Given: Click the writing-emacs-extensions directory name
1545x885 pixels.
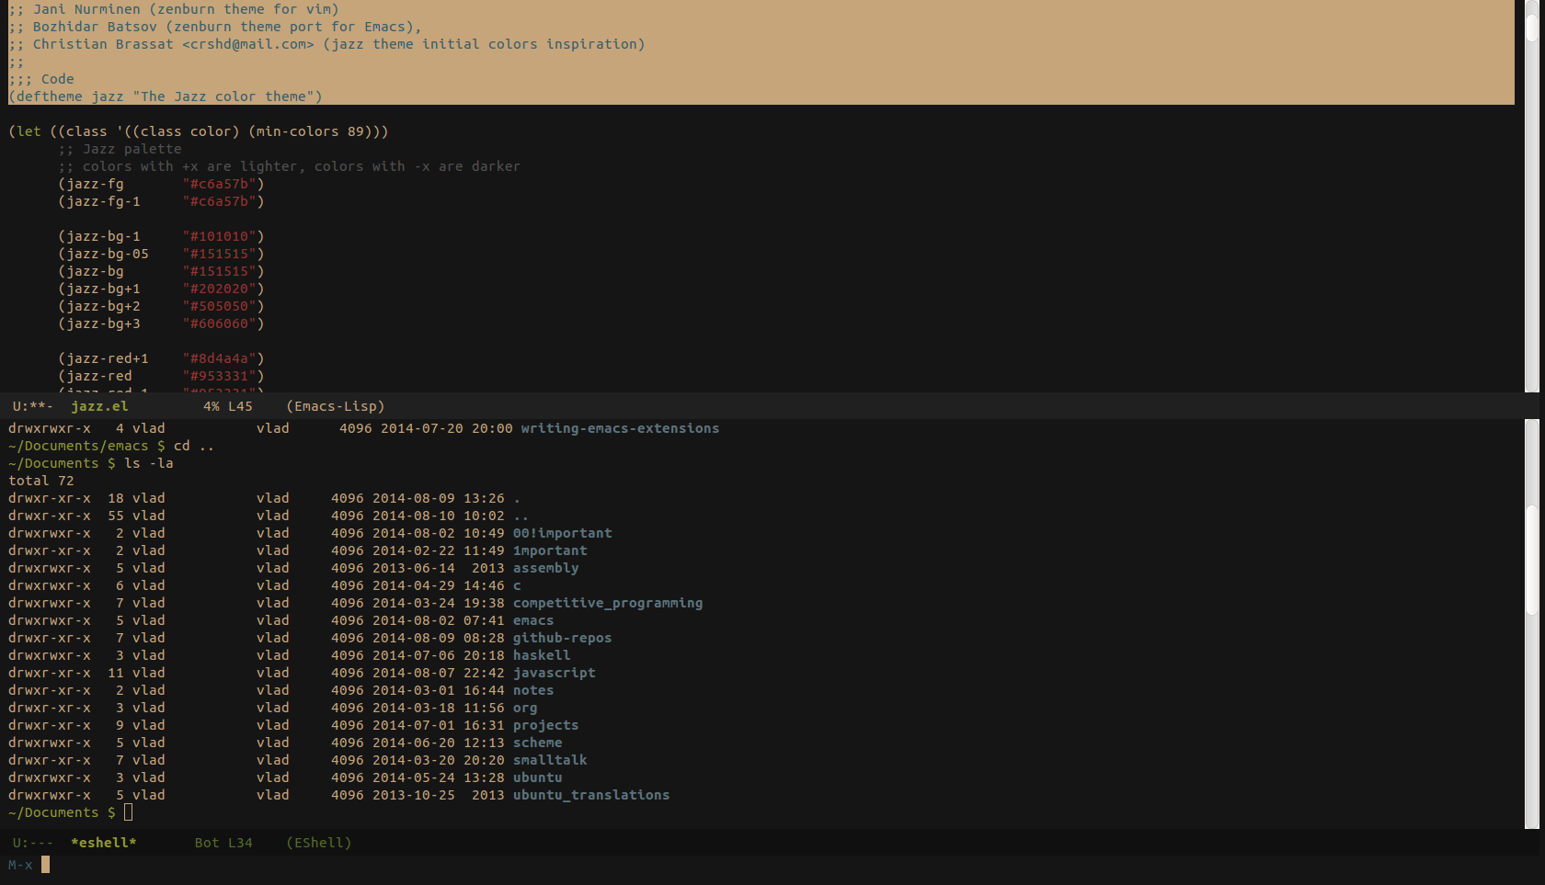Looking at the screenshot, I should (620, 428).
